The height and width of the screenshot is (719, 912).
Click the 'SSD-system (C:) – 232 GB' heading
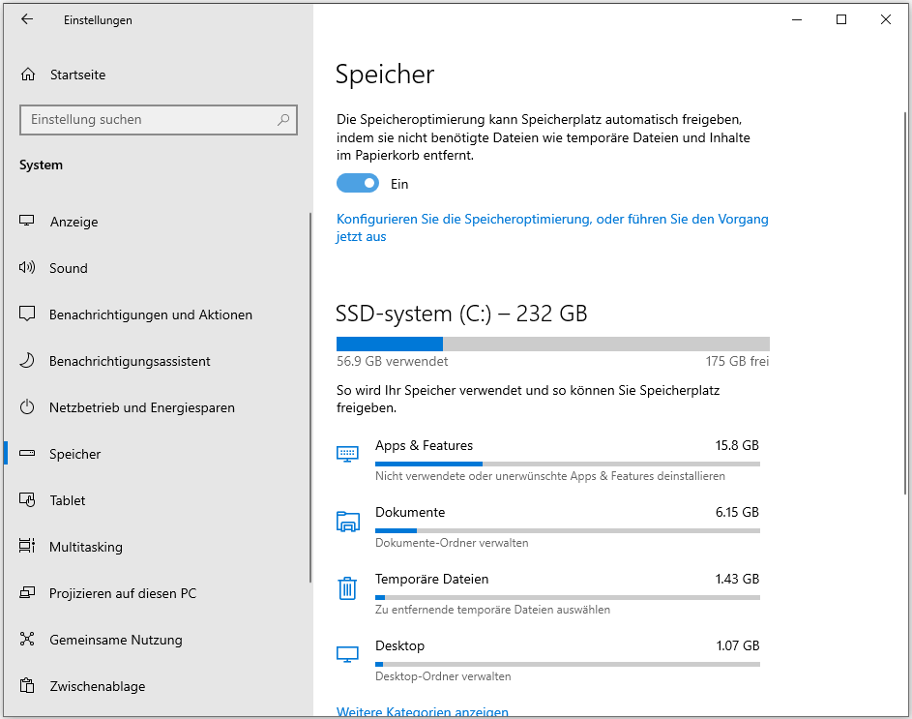[461, 314]
